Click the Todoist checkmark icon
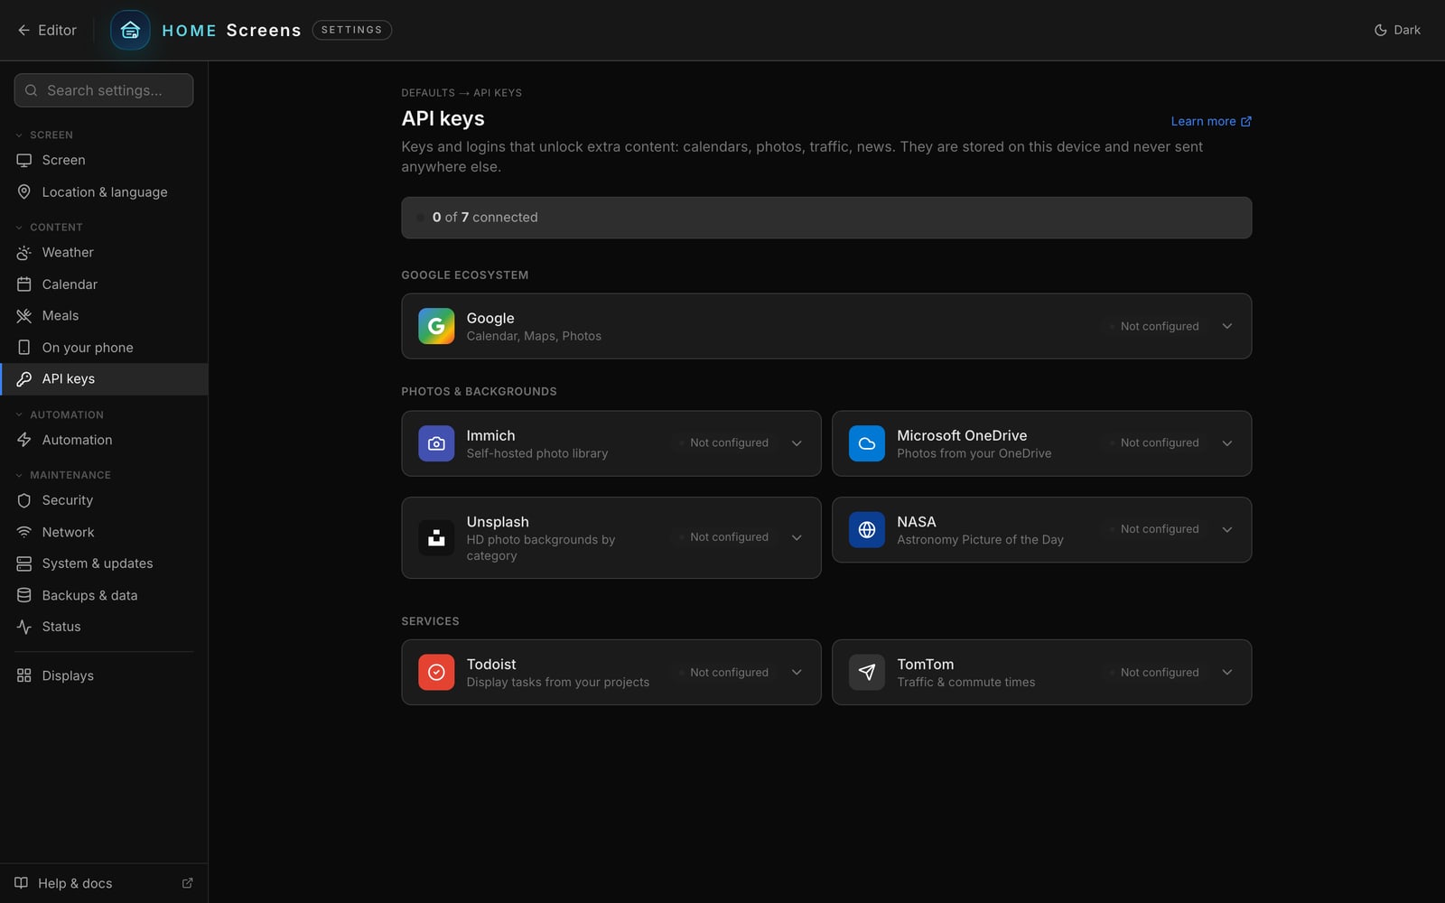 coord(436,672)
